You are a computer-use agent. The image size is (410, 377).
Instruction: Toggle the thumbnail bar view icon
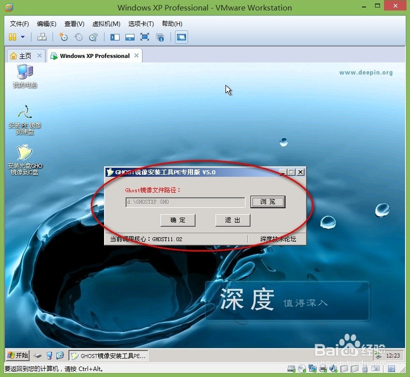[x=129, y=37]
